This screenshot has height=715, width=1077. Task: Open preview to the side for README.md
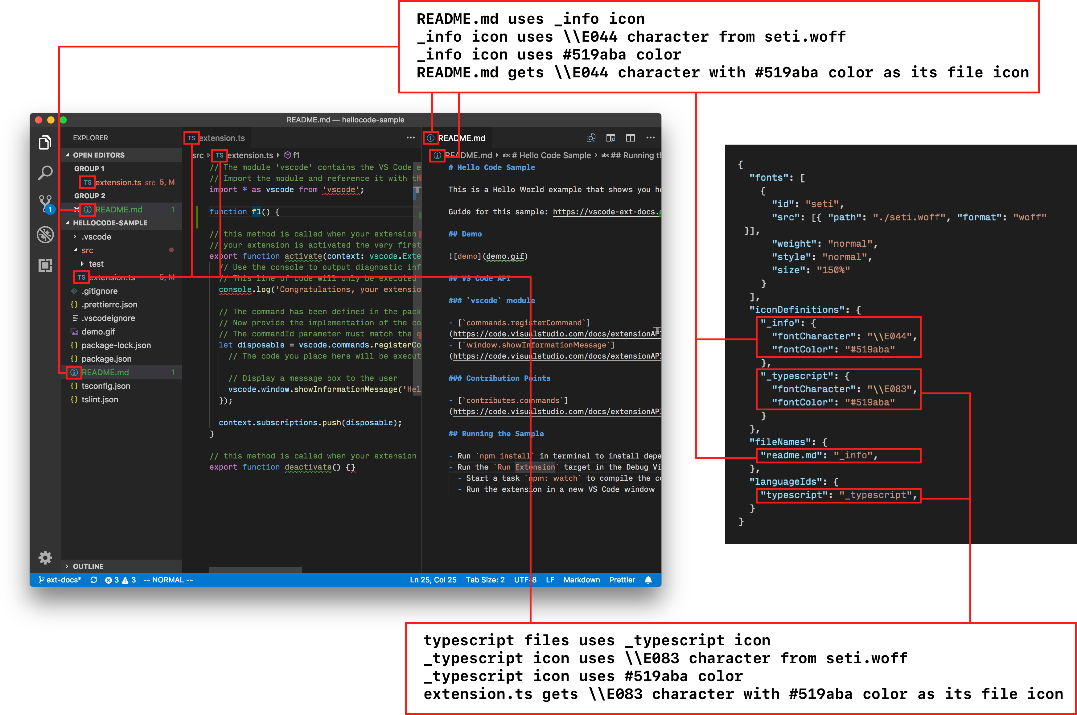point(610,138)
